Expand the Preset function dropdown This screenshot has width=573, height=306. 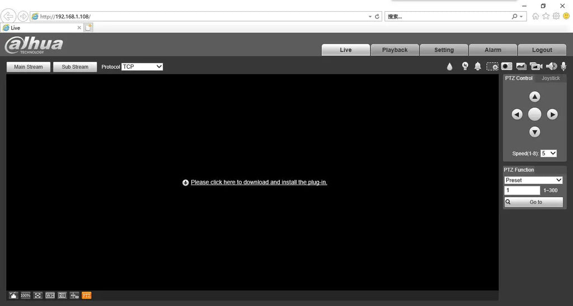(x=533, y=180)
